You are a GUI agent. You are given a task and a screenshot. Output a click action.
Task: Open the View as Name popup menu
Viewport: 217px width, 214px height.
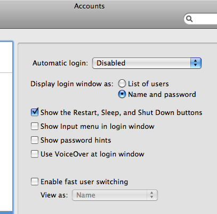pos(115,195)
